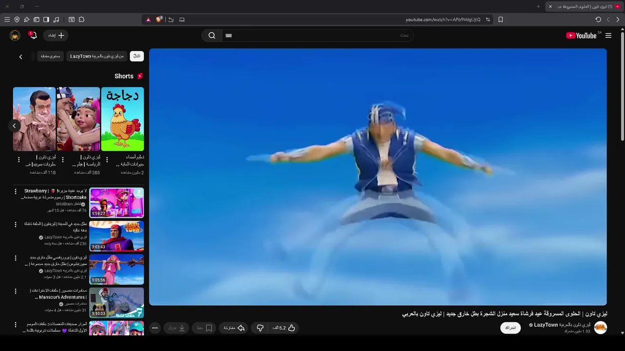This screenshot has width=625, height=351.
Task: Open the YouTube guide hamburger menu
Action: 608,36
